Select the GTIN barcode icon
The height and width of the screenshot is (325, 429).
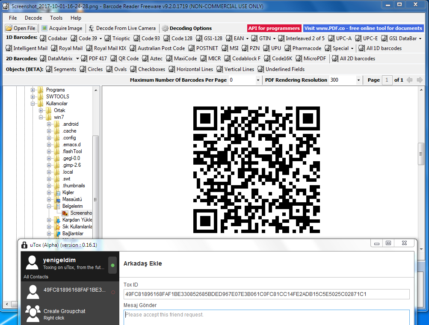[x=254, y=38]
